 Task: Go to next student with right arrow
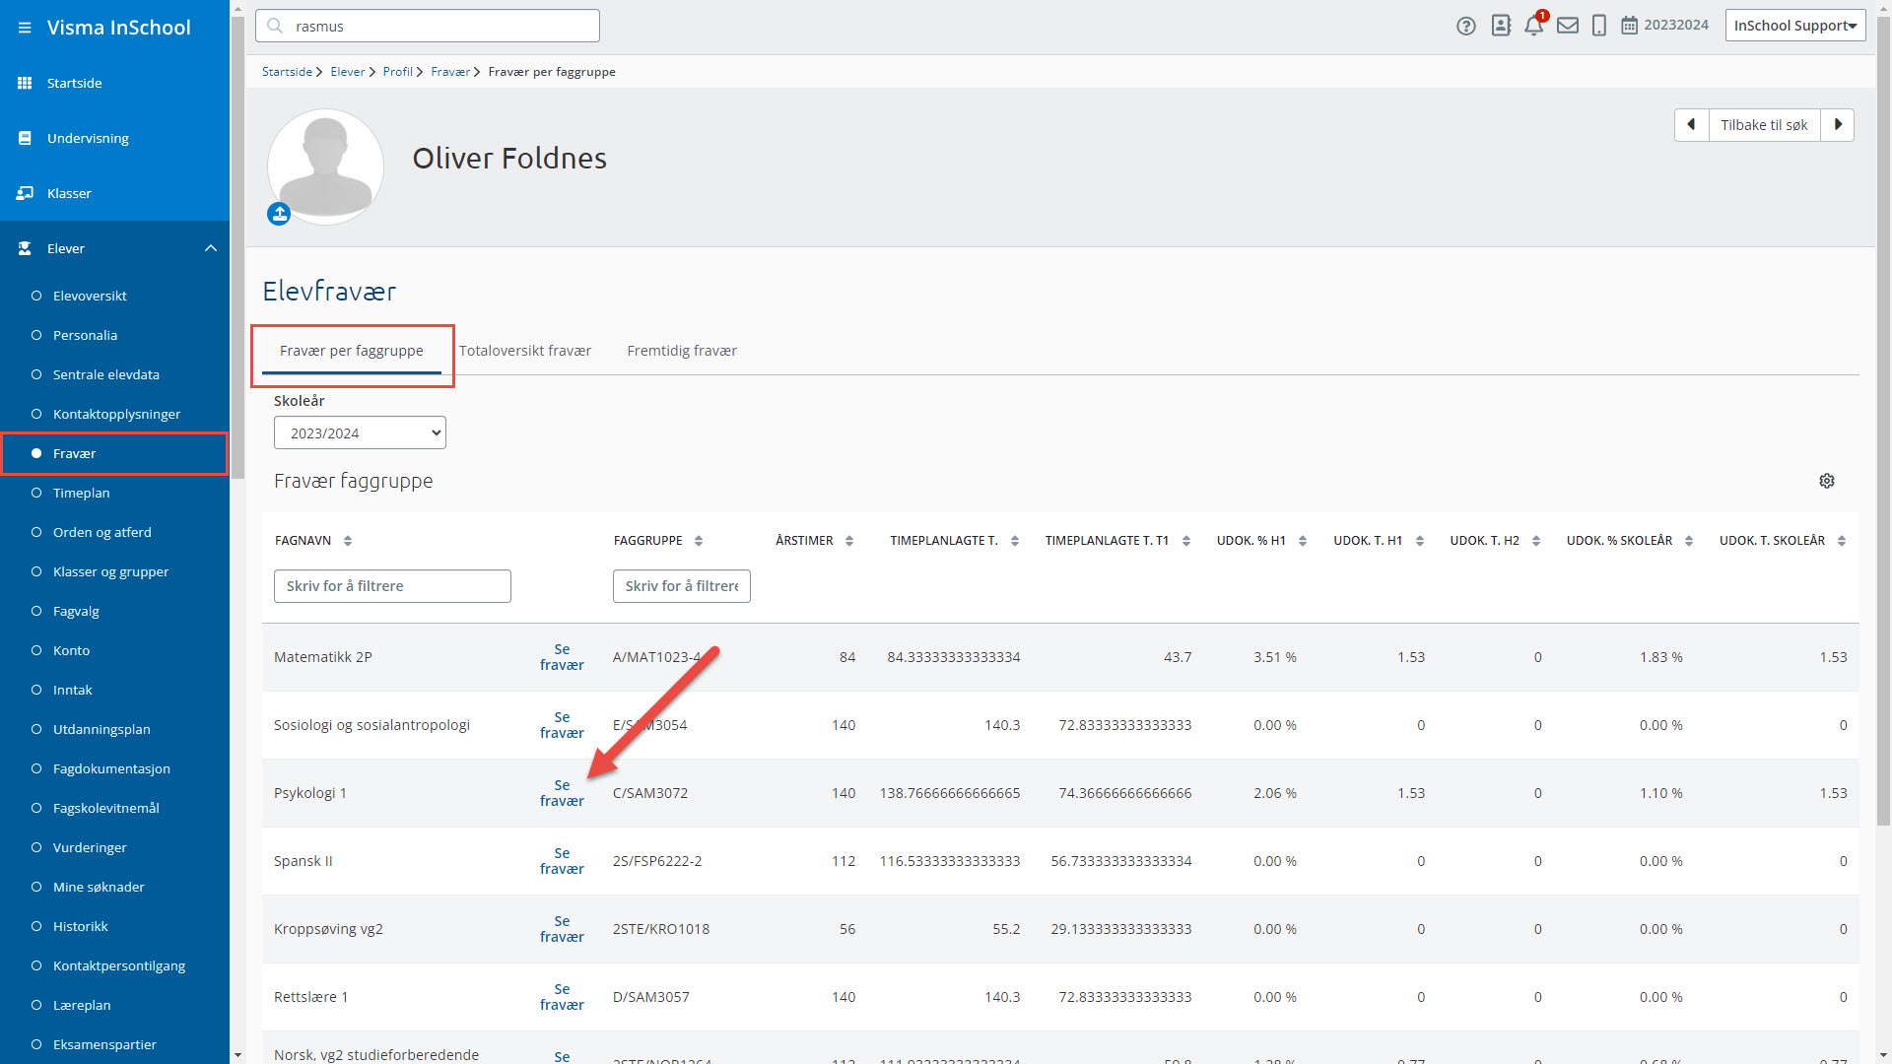point(1838,125)
